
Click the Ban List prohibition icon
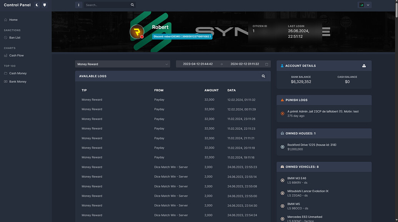[5, 37]
